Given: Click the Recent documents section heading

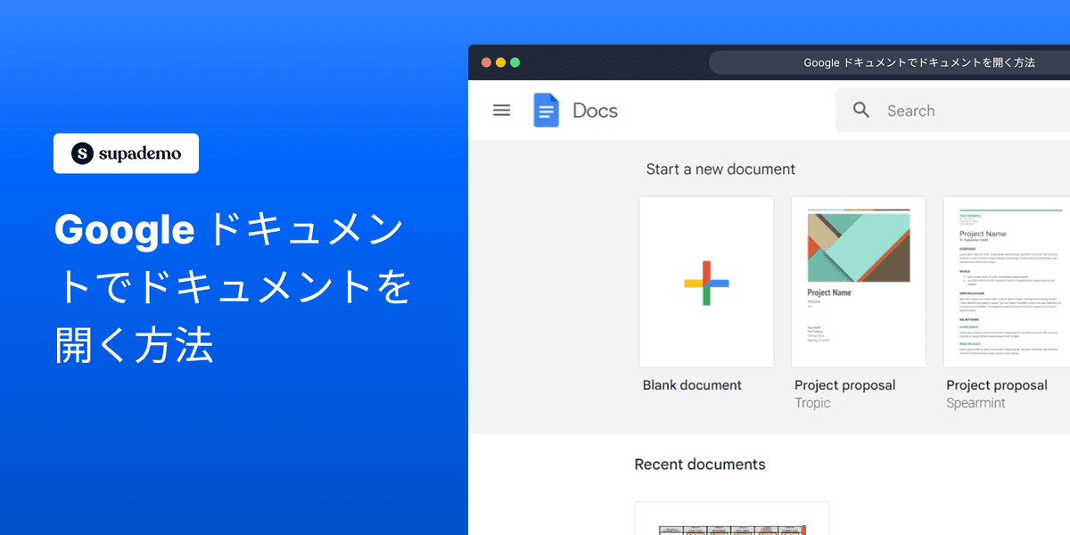Looking at the screenshot, I should point(699,464).
